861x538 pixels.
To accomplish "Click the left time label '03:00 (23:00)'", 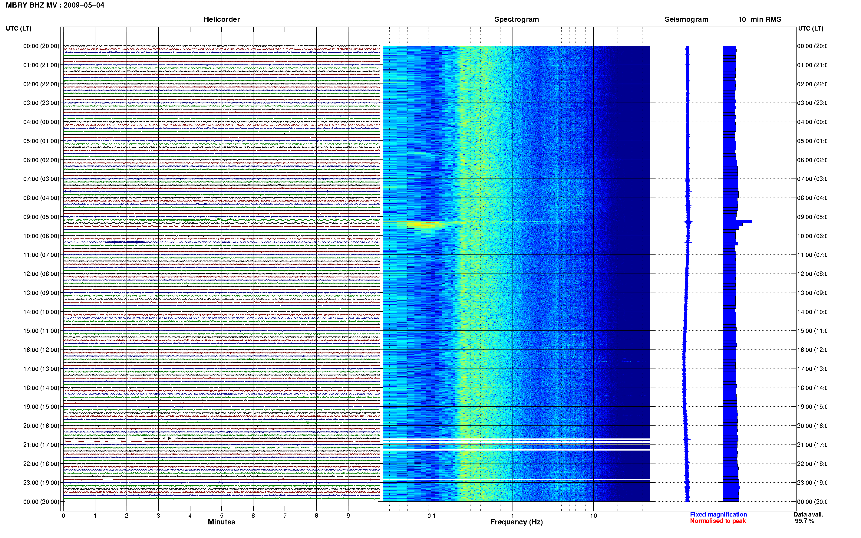I will click(41, 103).
